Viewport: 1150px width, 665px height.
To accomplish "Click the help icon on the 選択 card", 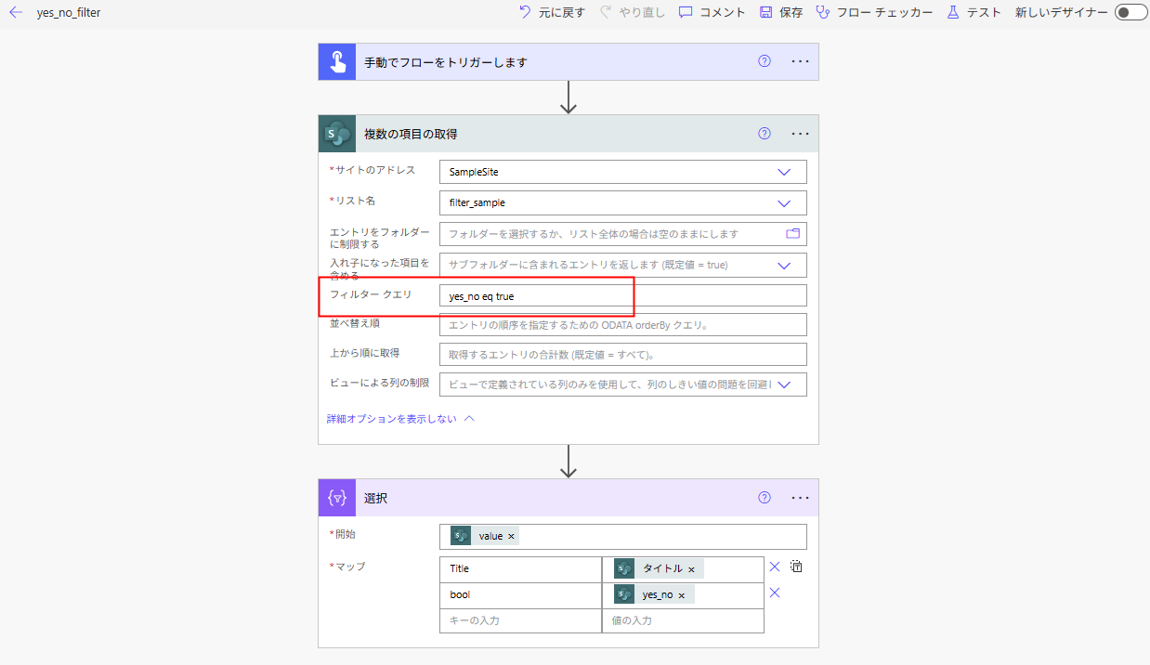I will point(764,498).
